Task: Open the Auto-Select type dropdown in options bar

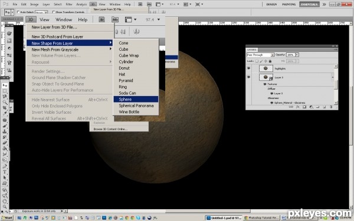Action: coord(41,12)
